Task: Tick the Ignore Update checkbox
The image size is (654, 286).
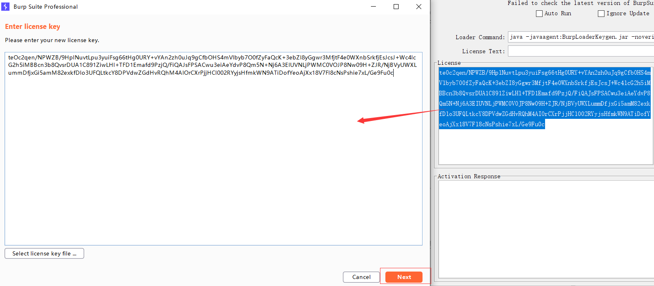Action: (601, 14)
